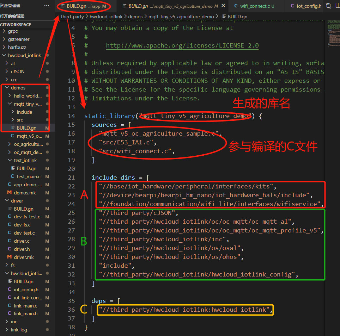The width and height of the screenshot is (340, 336).
Task: Expand the at folder
Action: click(x=27, y=63)
